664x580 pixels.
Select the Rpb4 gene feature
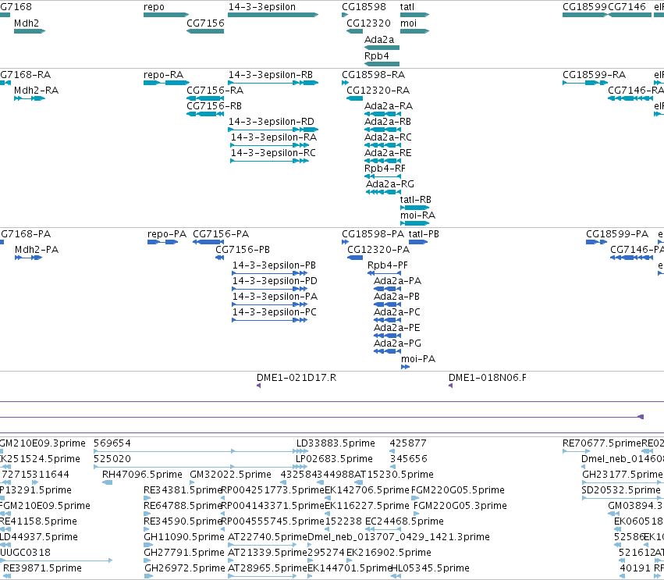pos(382,64)
